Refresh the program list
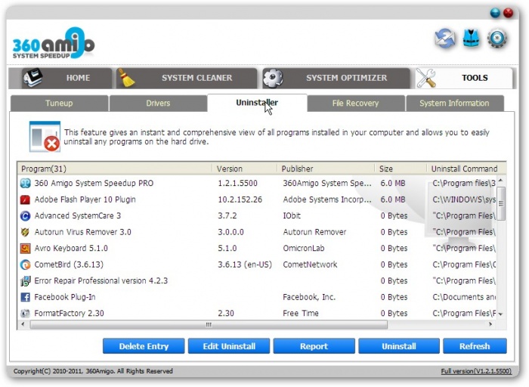 475,346
